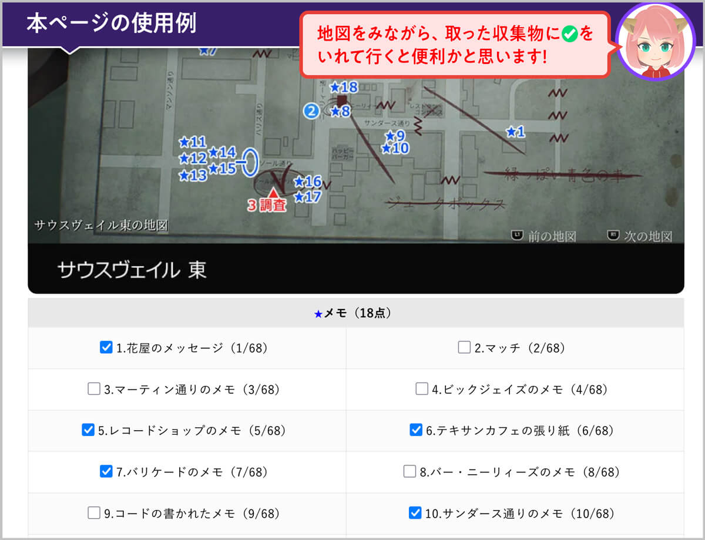Click star marker 9 on the map
The image size is (705, 540).
tap(395, 136)
